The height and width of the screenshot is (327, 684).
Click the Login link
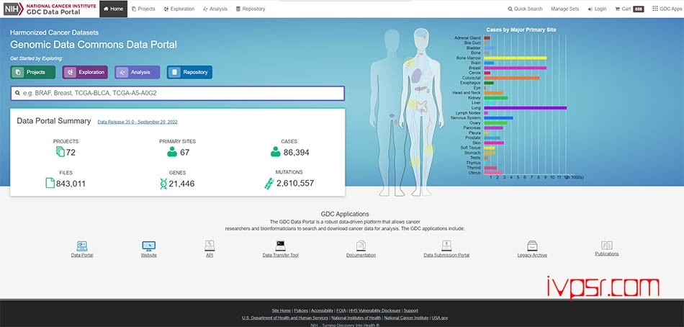click(x=597, y=9)
